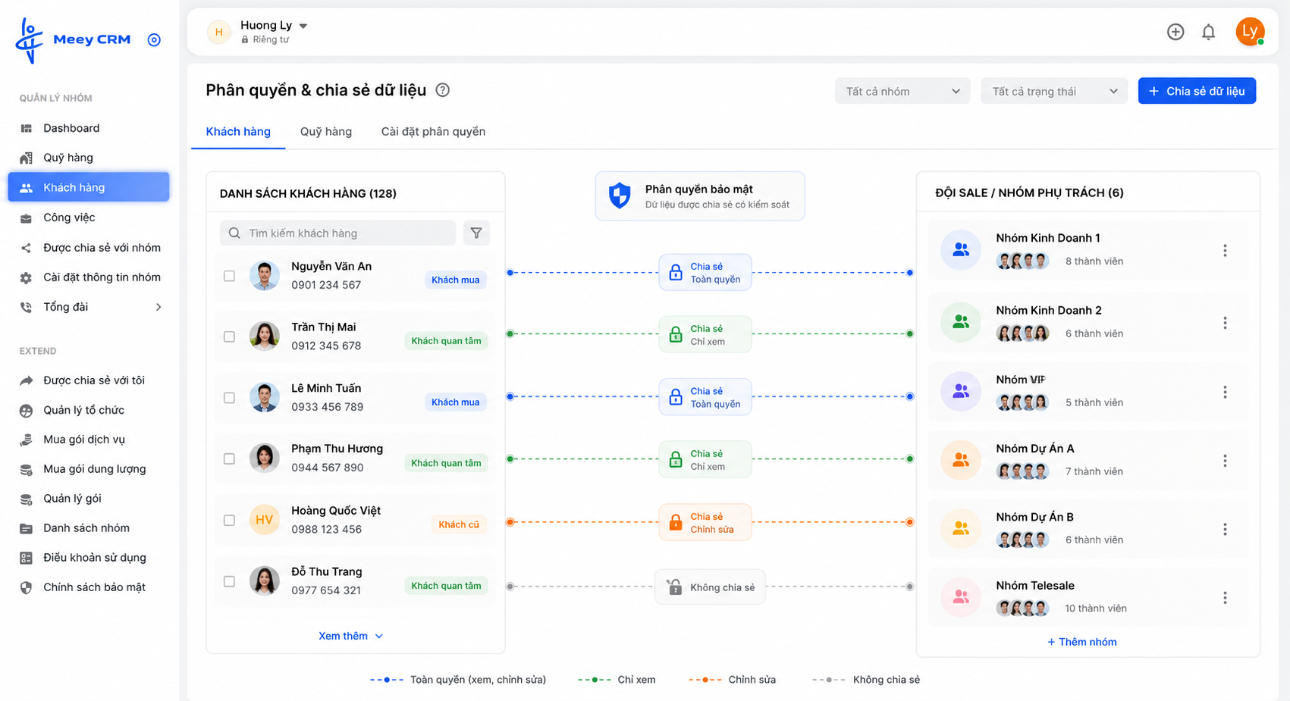Open the Tất cả nhóm dropdown
The image size is (1290, 701).
point(902,91)
